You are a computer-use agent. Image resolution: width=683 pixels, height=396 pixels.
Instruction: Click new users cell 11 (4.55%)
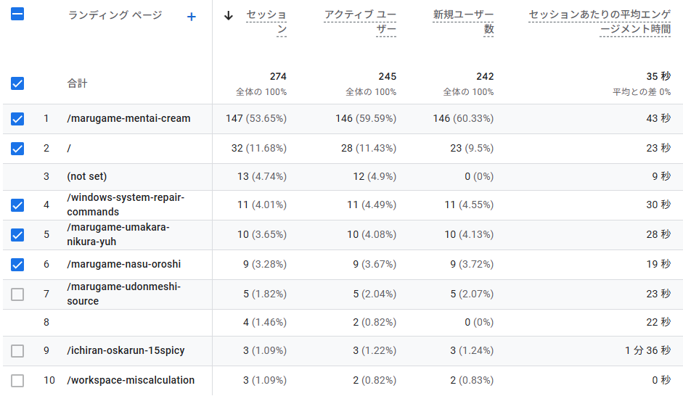coord(469,205)
